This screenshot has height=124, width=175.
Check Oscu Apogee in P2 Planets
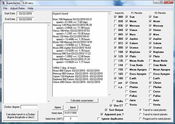pos(150,74)
